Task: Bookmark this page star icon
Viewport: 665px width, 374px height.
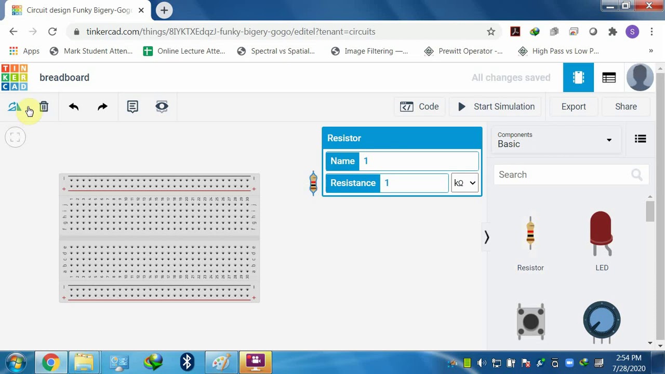Action: [491, 32]
